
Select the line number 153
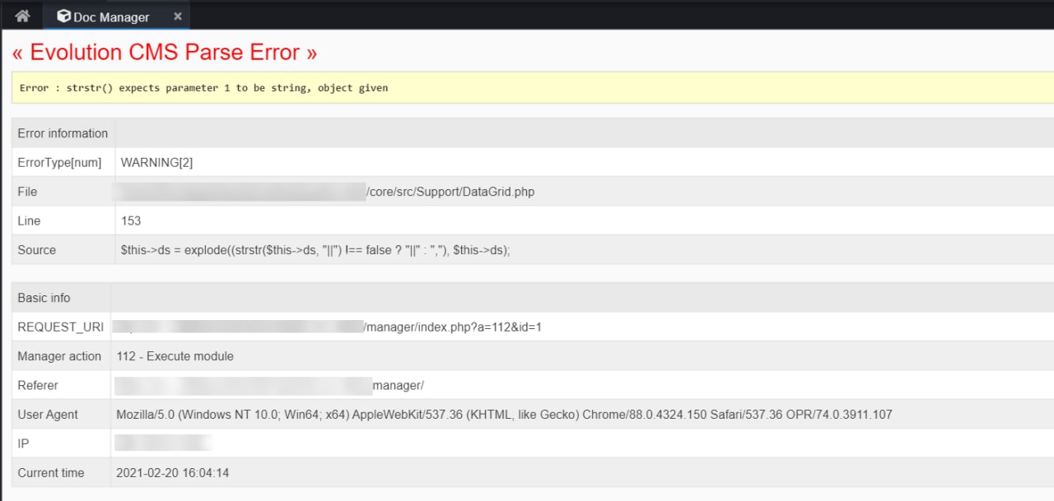click(x=130, y=220)
